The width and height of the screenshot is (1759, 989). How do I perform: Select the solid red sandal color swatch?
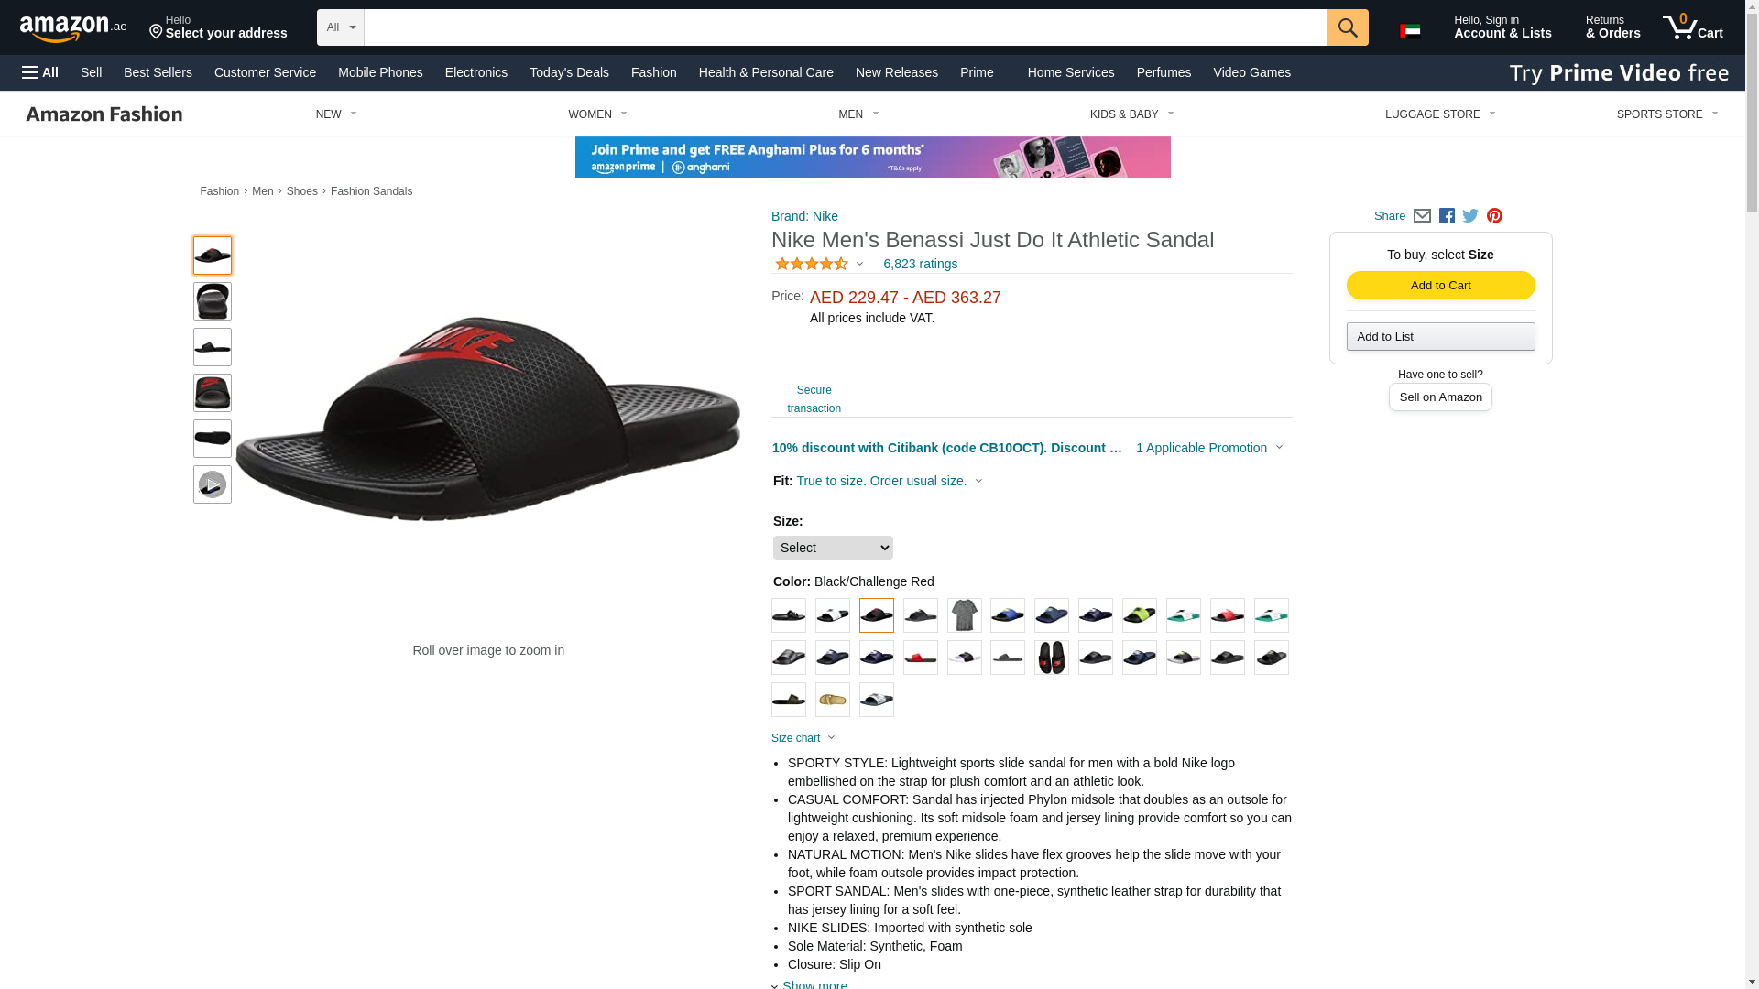coord(920,658)
